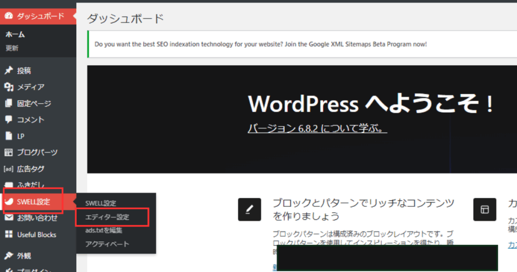Select エディター設定 in the flyout submenu
The image size is (517, 272).
[107, 217]
